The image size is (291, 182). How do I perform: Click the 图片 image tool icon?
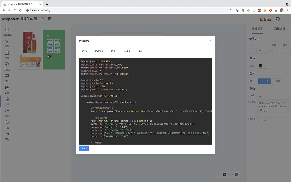coord(7,76)
